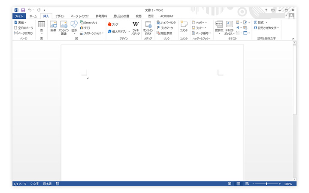Insert a ブックマーク bookmark

point(165,28)
